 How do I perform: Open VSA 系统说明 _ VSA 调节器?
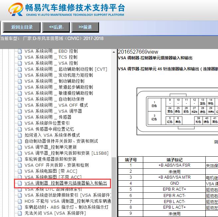tap(53, 111)
